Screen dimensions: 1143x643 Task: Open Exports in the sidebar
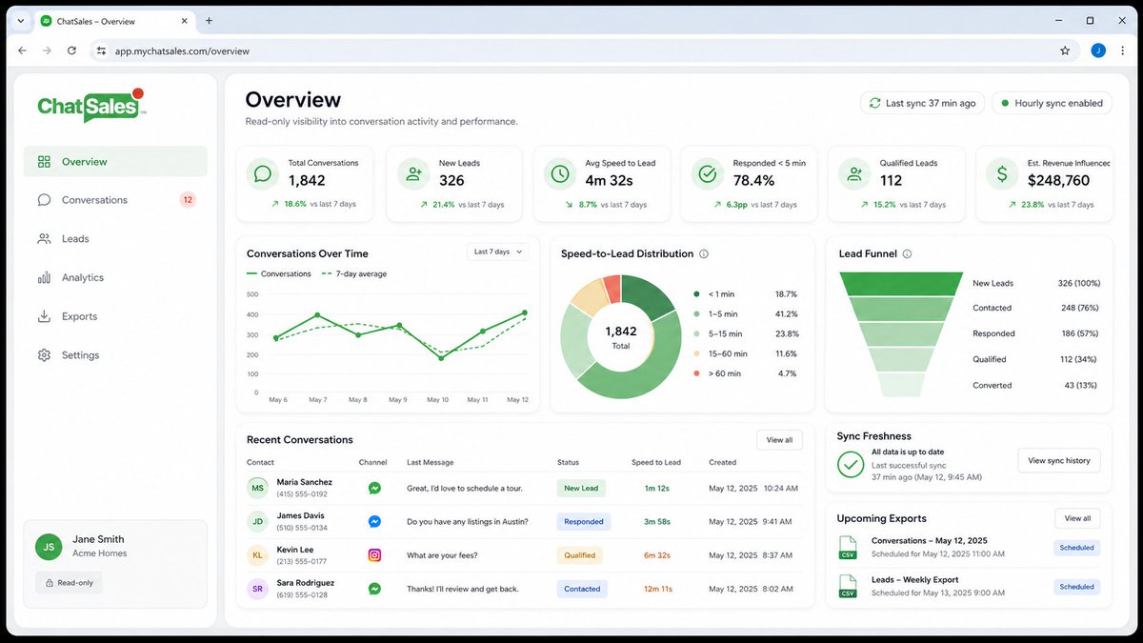click(x=115, y=316)
